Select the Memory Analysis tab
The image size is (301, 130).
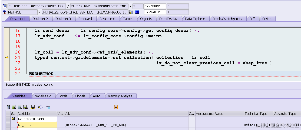(x=120, y=96)
